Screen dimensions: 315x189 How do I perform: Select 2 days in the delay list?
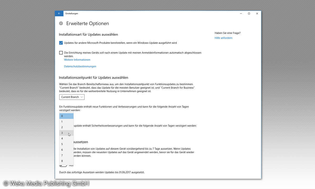coord(66,127)
